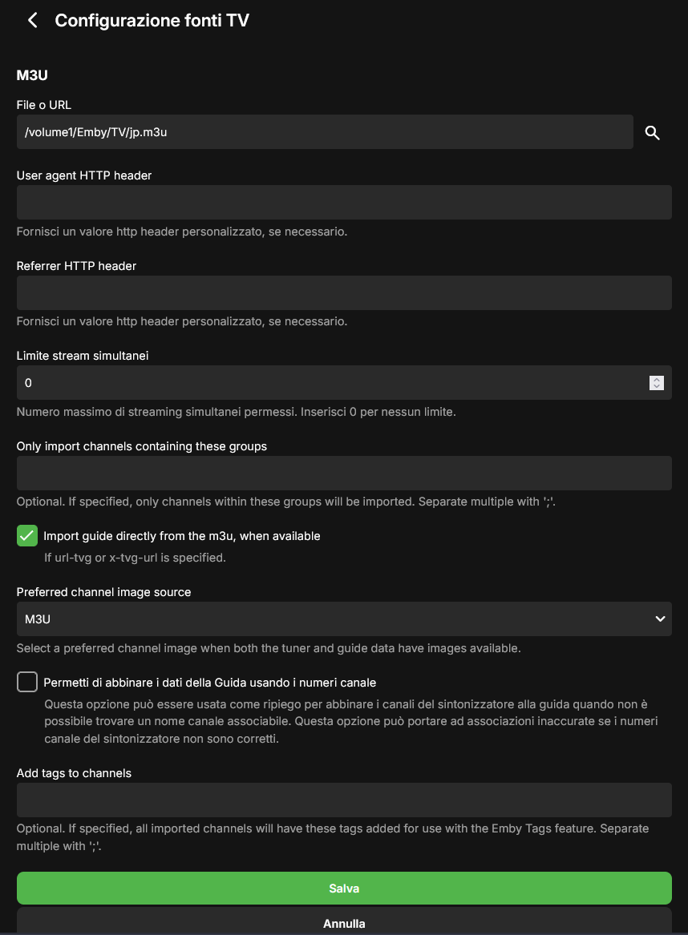The width and height of the screenshot is (688, 935).
Task: Focus the 'Only import channels' groups field
Action: click(344, 473)
